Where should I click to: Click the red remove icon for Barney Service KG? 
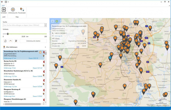click(44, 62)
